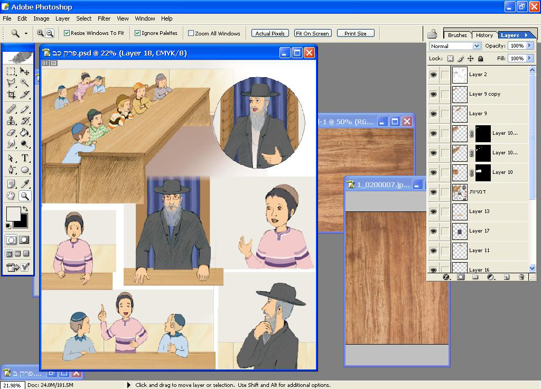Select the Polygonal Lasso tool

pos(11,83)
